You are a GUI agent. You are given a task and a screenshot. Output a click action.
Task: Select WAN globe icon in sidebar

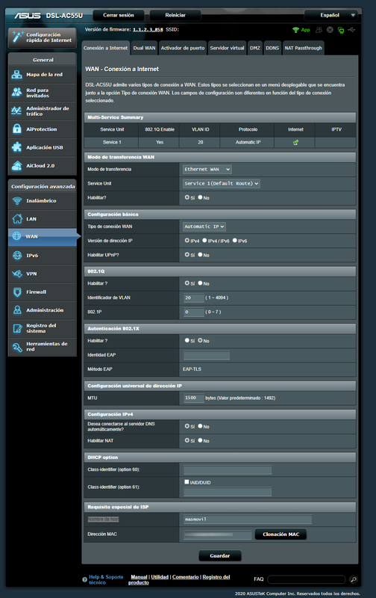(16, 236)
